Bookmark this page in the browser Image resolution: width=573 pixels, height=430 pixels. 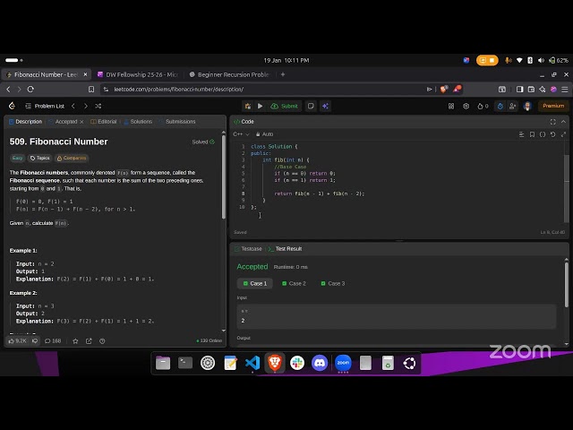pos(91,90)
